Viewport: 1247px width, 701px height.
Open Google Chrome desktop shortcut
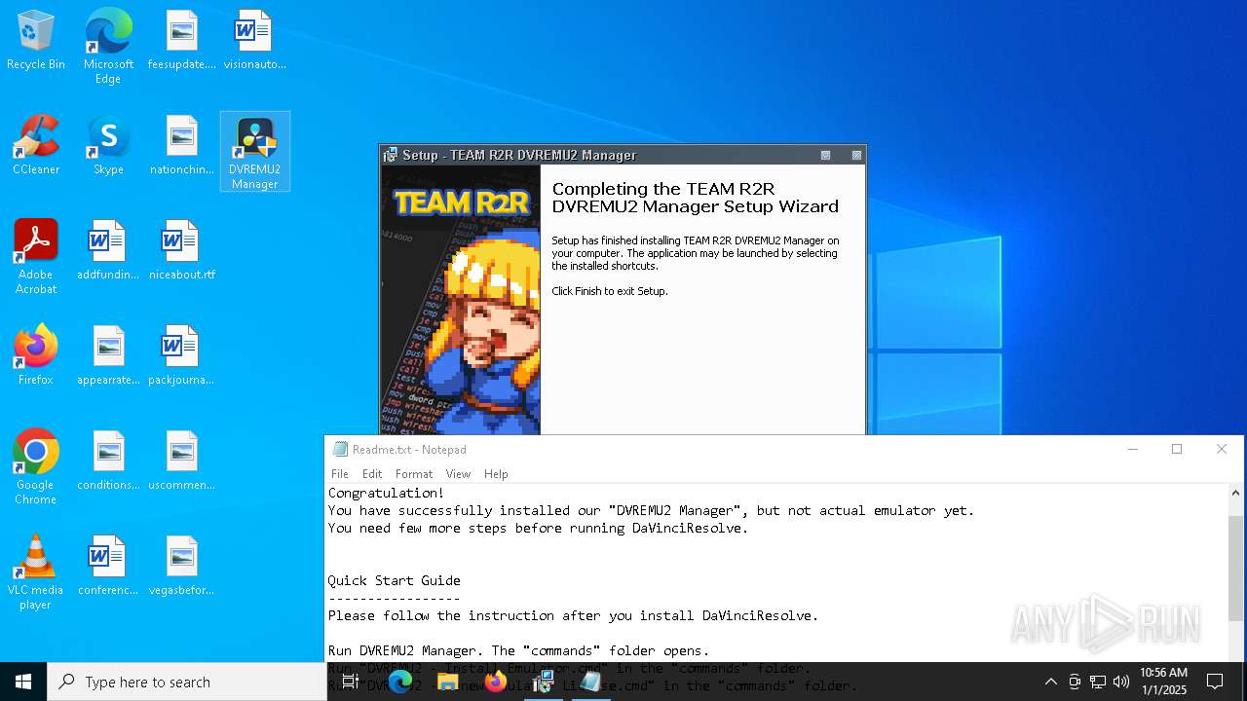(x=36, y=467)
